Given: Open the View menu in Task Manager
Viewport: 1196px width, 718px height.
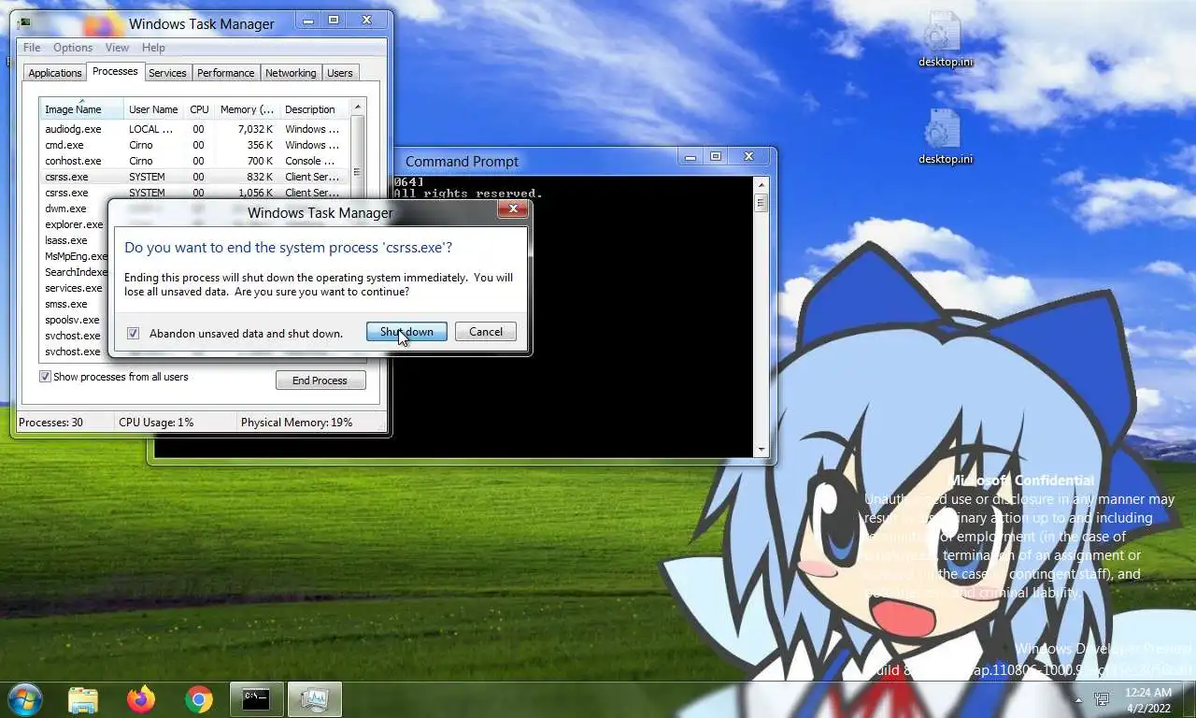Looking at the screenshot, I should pos(117,48).
